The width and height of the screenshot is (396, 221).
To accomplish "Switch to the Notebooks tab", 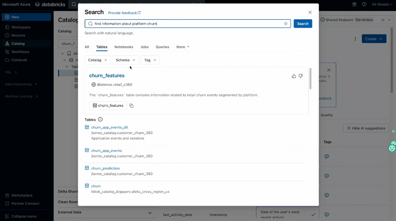I will point(124,47).
